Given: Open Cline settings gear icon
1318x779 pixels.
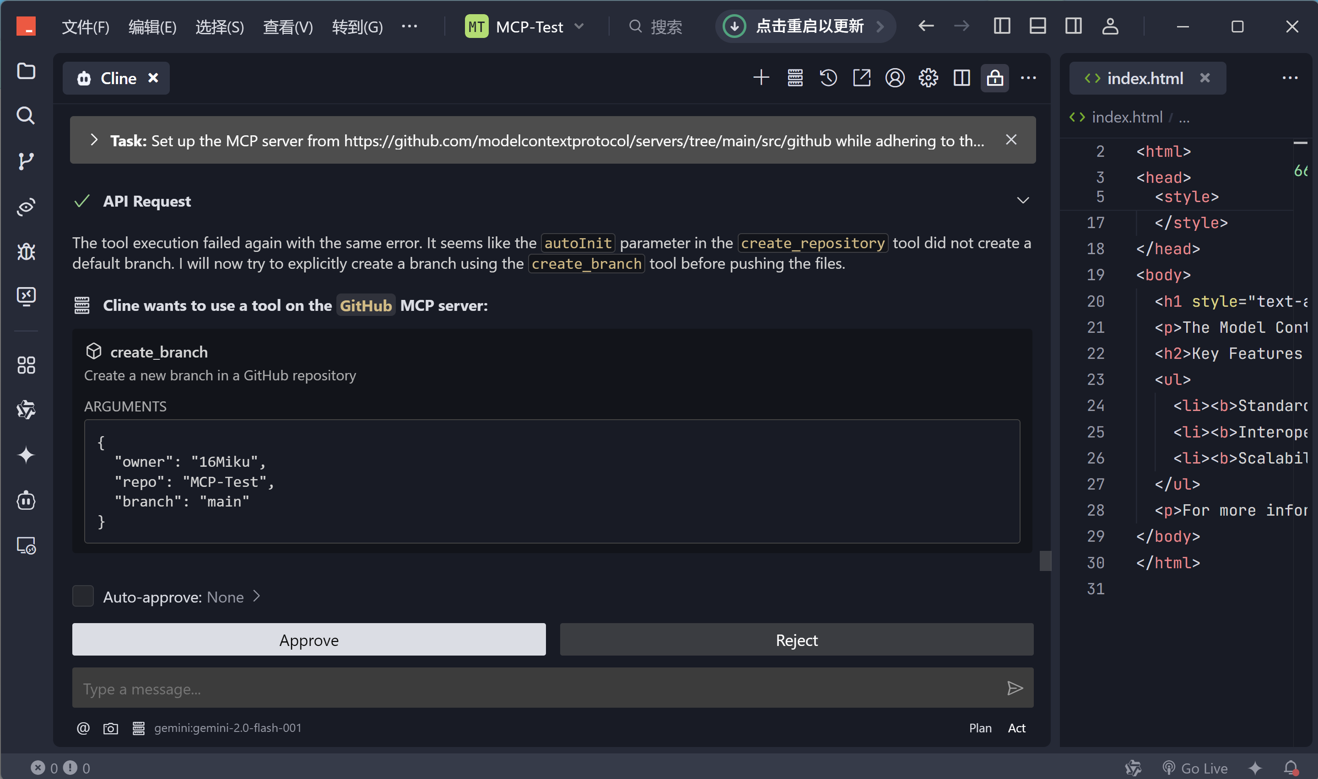Looking at the screenshot, I should coord(928,78).
